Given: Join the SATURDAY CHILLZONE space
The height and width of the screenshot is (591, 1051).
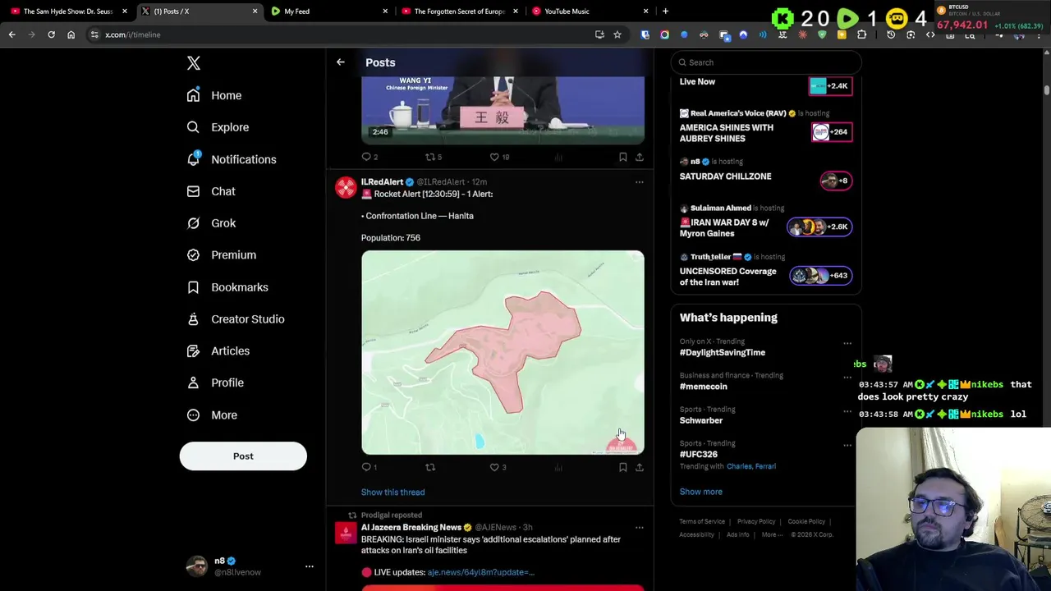Looking at the screenshot, I should pyautogui.click(x=765, y=173).
